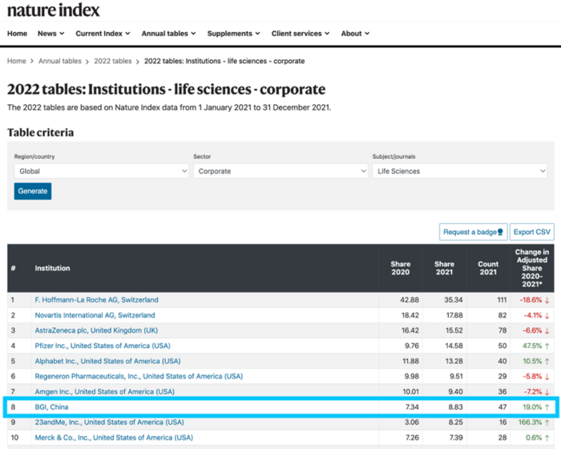Go to Home breadcrumb link

[17, 61]
